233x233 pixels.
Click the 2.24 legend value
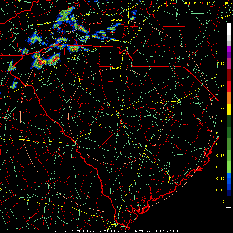(x=220, y=41)
